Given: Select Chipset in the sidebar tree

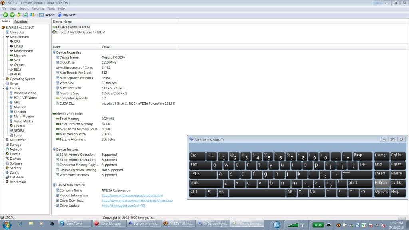Looking at the screenshot, I should pyautogui.click(x=19, y=65).
